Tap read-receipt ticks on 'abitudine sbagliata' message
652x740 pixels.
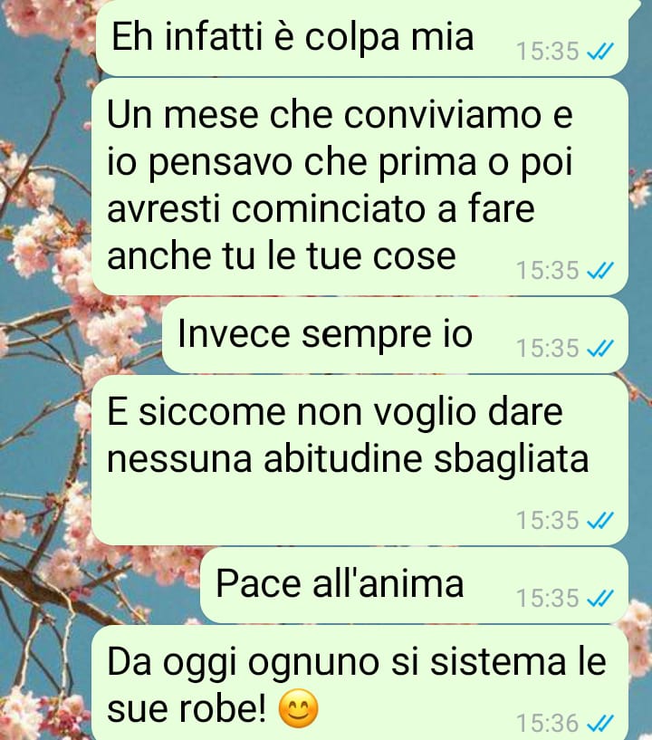pos(599,520)
